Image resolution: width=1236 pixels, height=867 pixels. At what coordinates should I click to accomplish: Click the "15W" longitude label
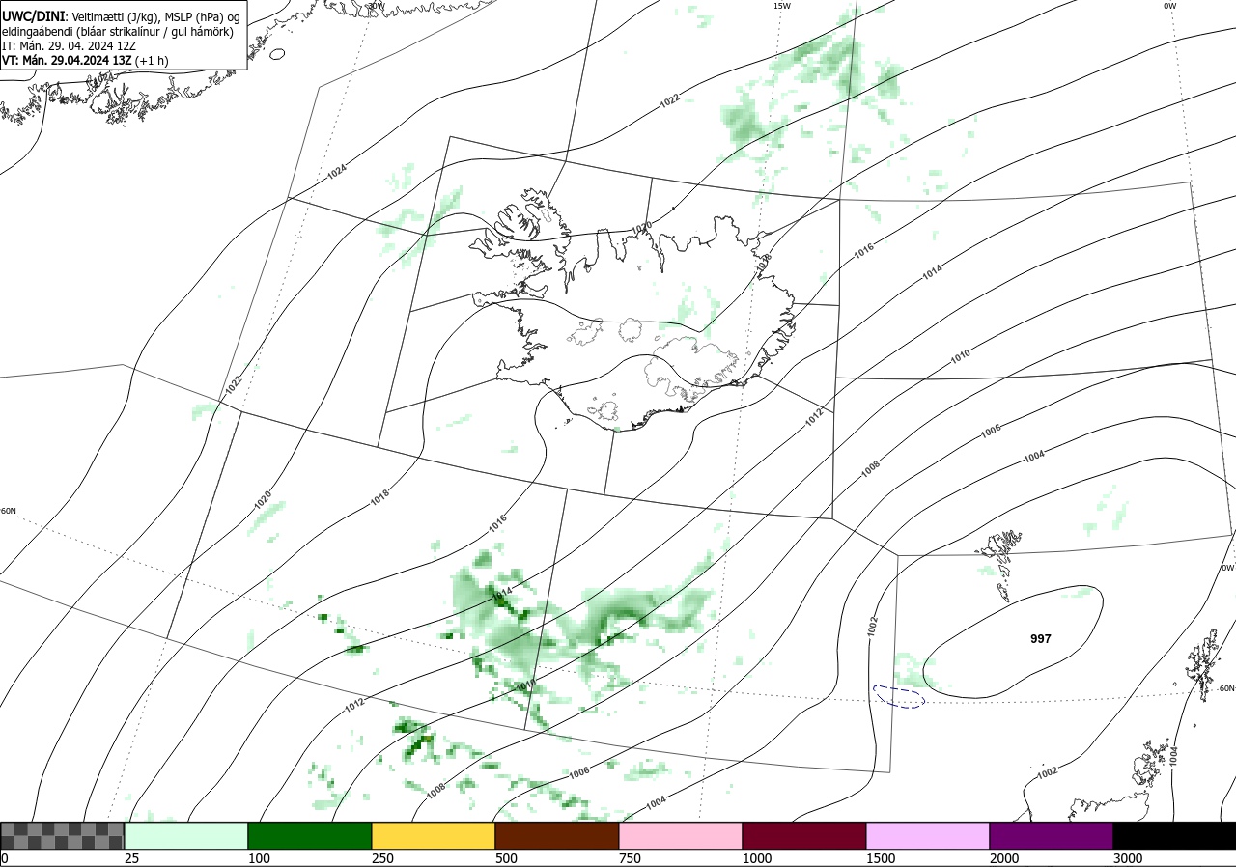781,6
